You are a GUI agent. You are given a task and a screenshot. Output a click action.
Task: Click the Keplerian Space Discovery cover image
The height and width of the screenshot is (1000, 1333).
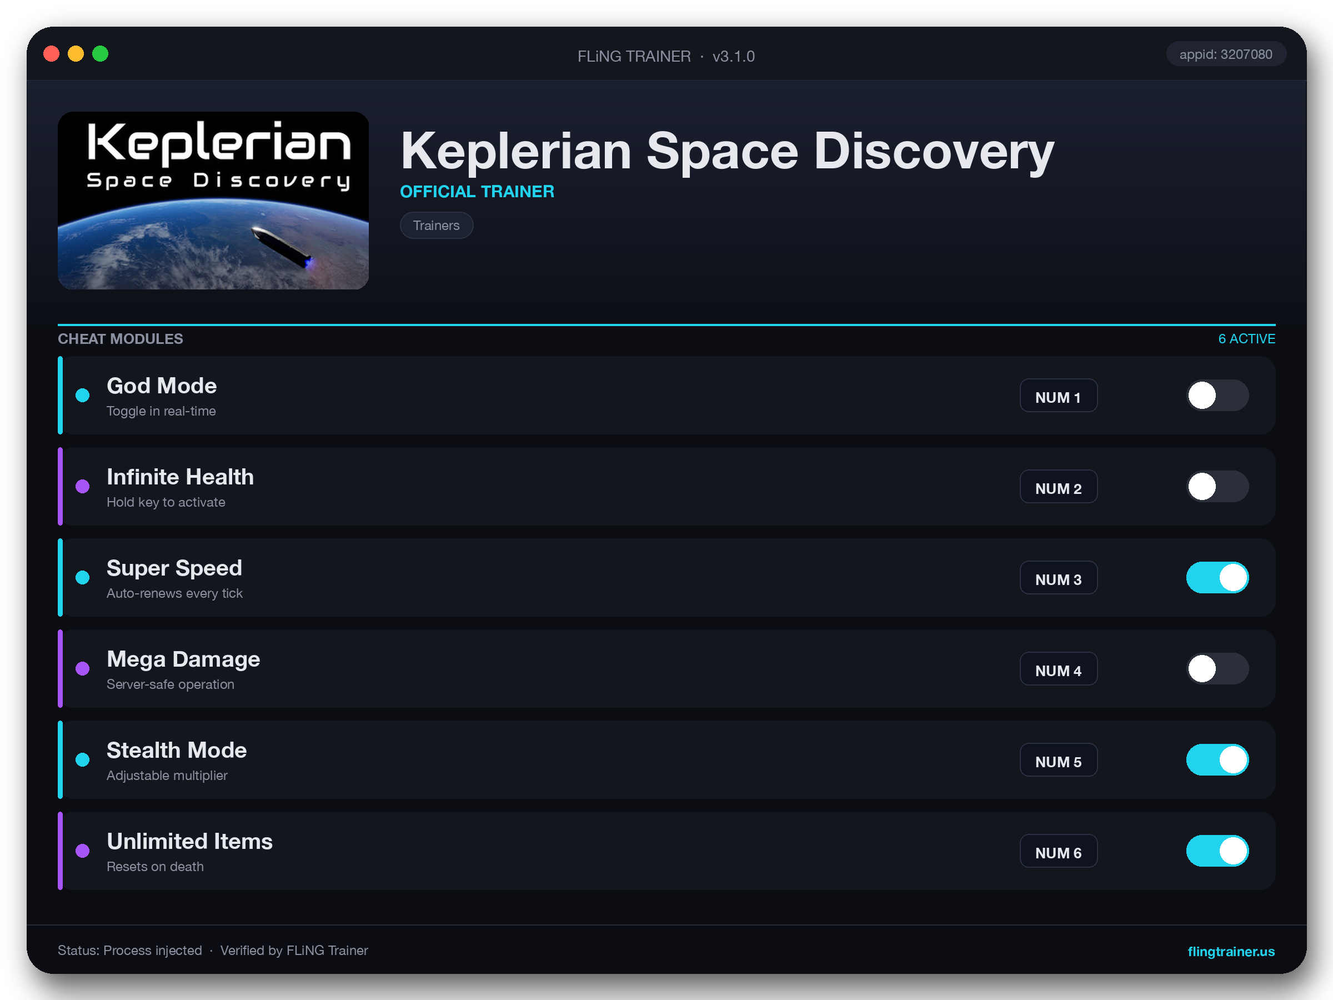(213, 200)
